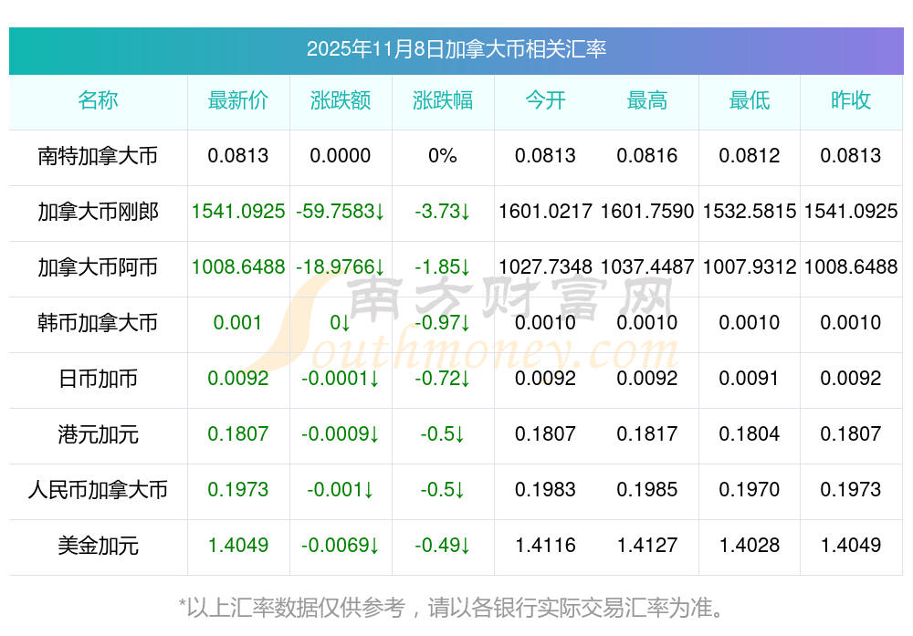This screenshot has height=636, width=913.
Task: Select the 日币加币 row name
Action: click(98, 379)
